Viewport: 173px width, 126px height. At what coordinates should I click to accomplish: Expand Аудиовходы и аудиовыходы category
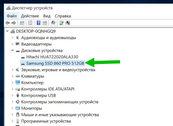[12, 37]
